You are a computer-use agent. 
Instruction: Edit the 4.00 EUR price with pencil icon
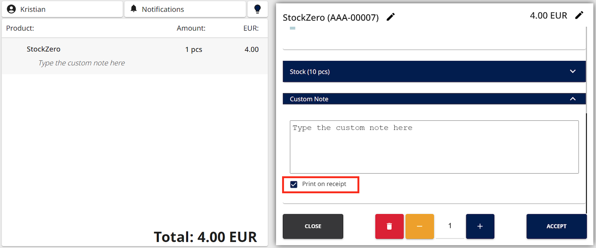[579, 15]
